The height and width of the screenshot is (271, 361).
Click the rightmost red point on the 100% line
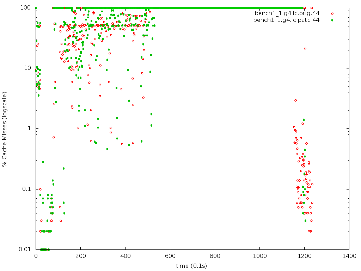coord(311,8)
